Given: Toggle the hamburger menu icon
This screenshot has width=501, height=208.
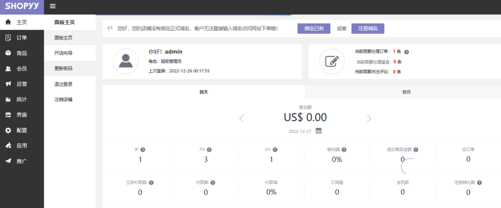Looking at the screenshot, I should [53, 6].
